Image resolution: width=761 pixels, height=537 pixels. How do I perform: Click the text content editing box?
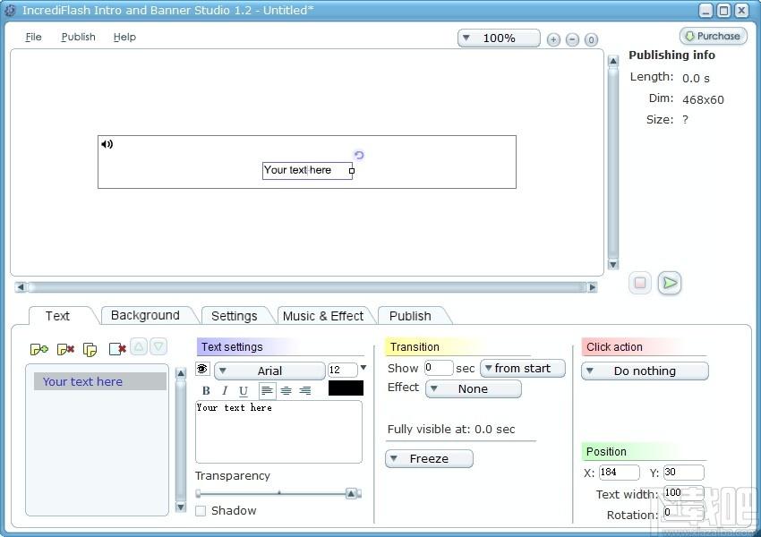278,431
